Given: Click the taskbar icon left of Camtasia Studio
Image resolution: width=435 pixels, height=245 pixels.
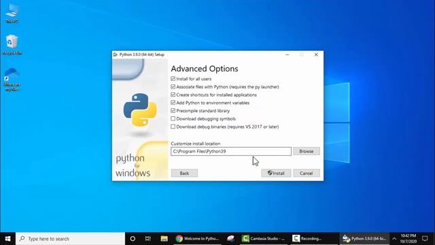Looking at the screenshot, I should point(231,239).
